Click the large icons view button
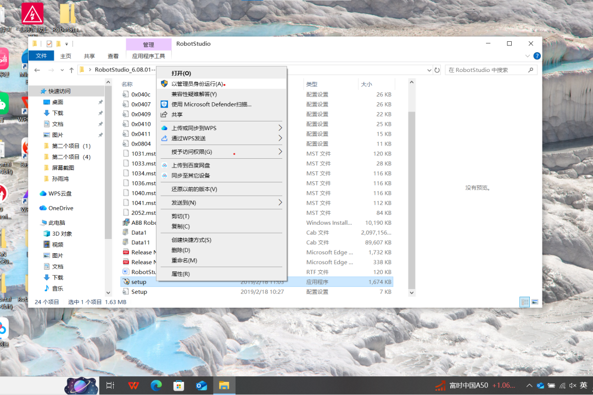The height and width of the screenshot is (395, 593). click(534, 302)
